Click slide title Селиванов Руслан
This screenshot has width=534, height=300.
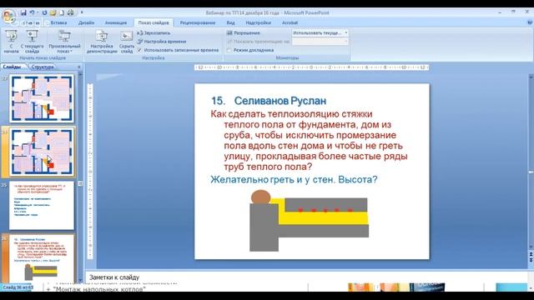pos(280,101)
